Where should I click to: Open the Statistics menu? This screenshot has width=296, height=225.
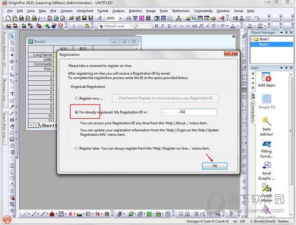[x=135, y=11]
